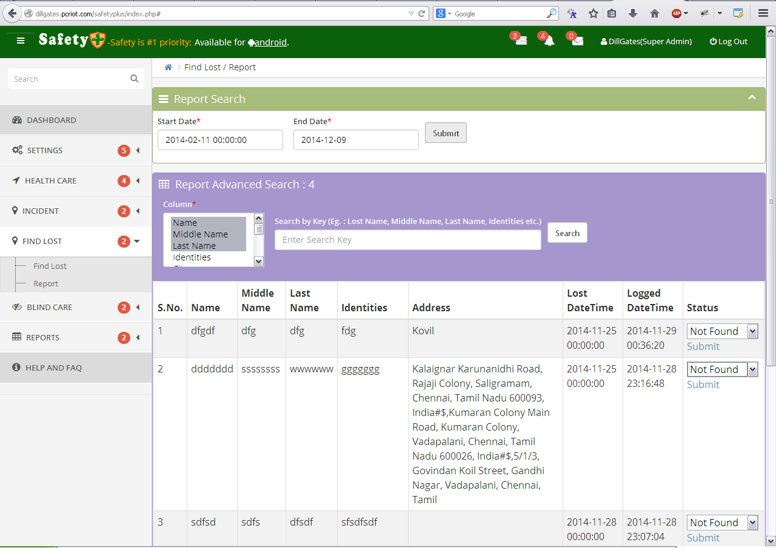Screen dimensions: 776x548
Task: Click the wand-and-A toolbar icon
Action: (x=572, y=13)
